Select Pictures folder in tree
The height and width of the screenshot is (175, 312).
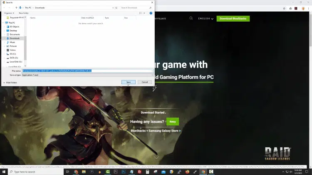tap(13, 46)
